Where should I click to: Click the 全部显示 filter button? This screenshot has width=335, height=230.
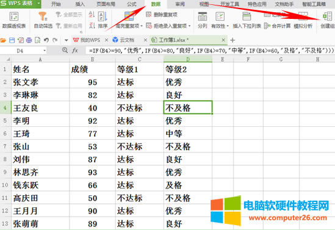point(69,15)
